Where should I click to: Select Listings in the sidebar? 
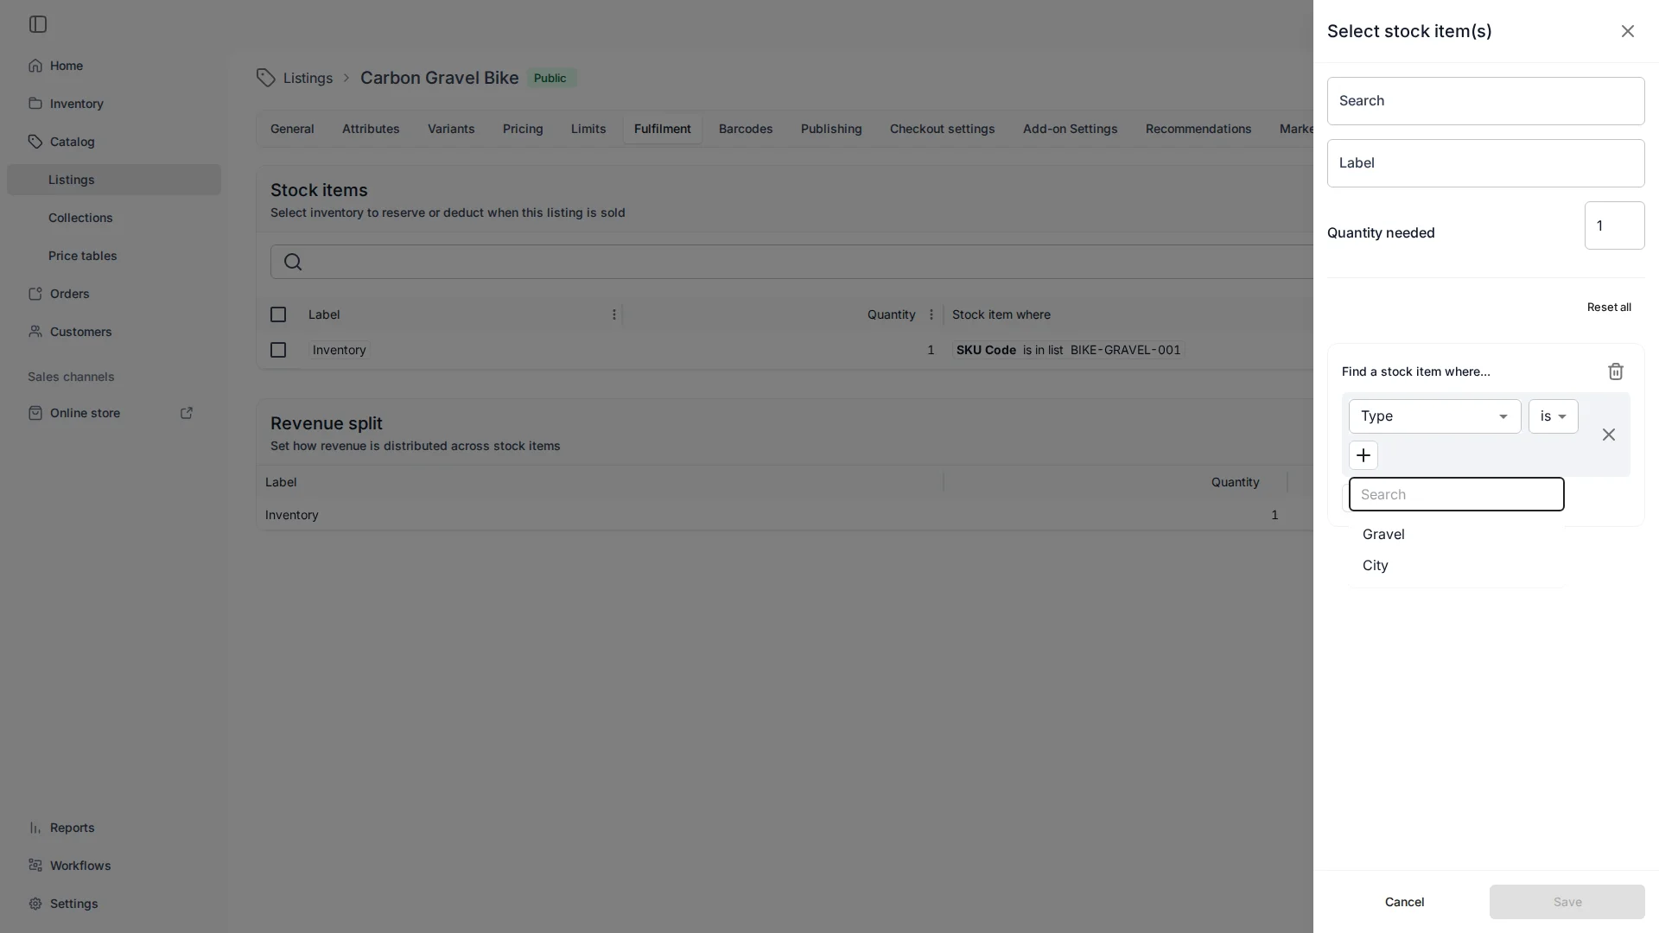click(114, 180)
